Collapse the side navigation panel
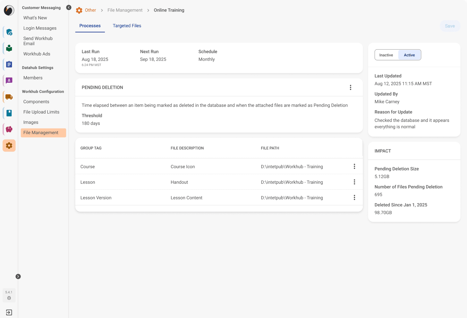Screen dimensions: 467x318 point(69,7)
